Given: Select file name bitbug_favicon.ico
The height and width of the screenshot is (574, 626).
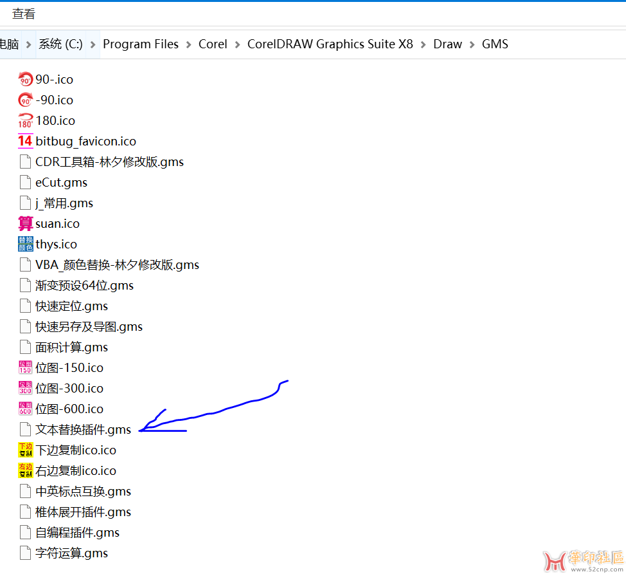Looking at the screenshot, I should tap(85, 141).
